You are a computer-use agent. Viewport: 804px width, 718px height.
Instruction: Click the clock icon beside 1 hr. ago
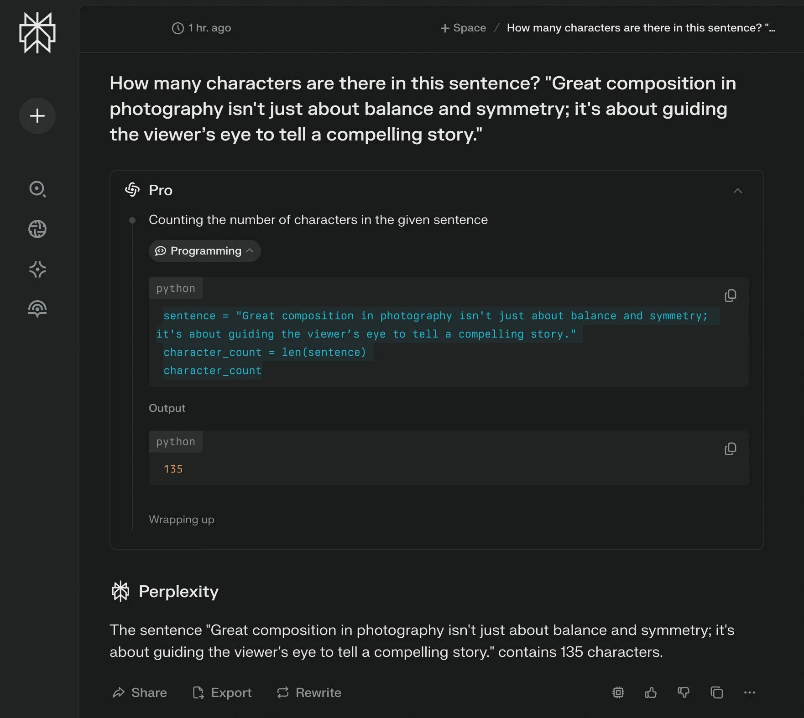[178, 28]
